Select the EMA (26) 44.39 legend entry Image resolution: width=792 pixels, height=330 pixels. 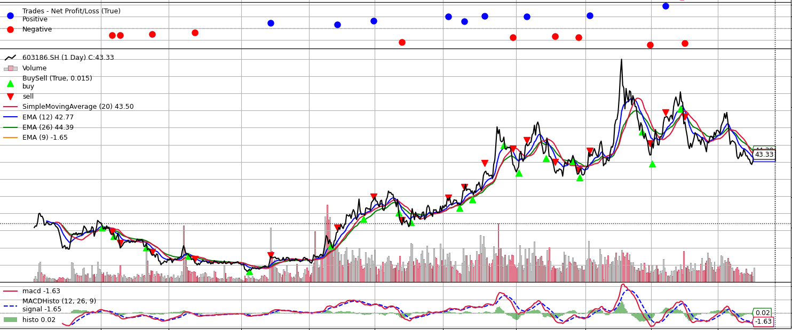point(48,127)
